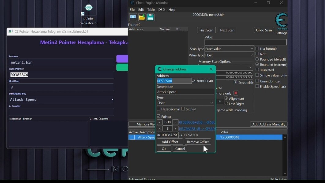
Task: Open the process selector icon
Action: point(133,17)
